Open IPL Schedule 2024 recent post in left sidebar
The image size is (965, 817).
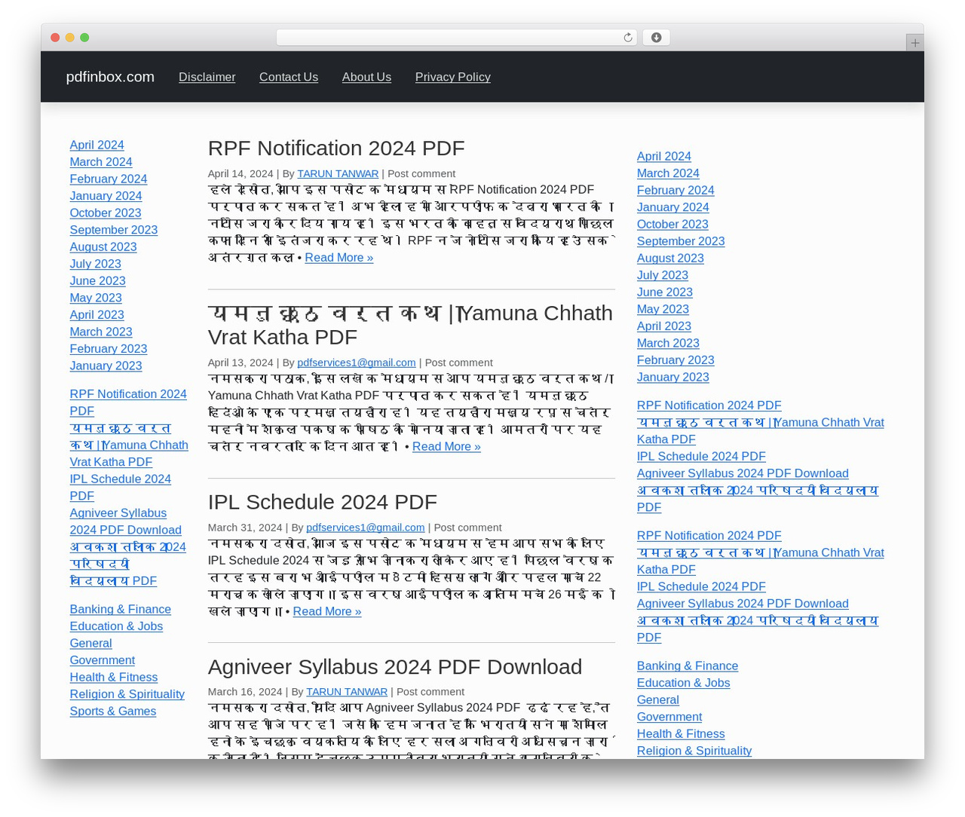[x=121, y=488]
